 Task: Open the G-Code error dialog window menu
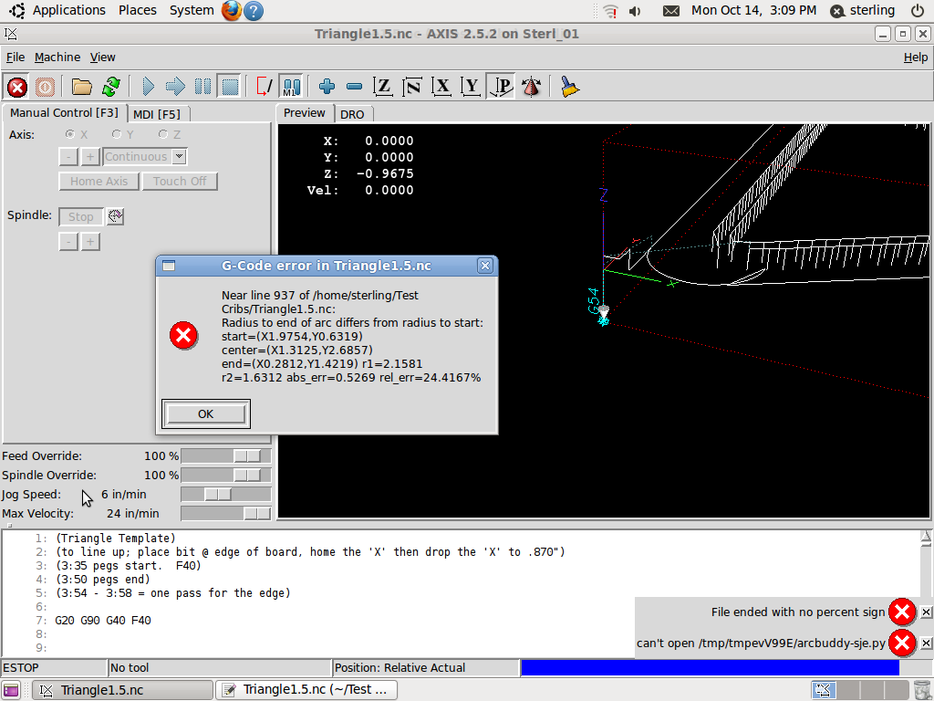[169, 266]
